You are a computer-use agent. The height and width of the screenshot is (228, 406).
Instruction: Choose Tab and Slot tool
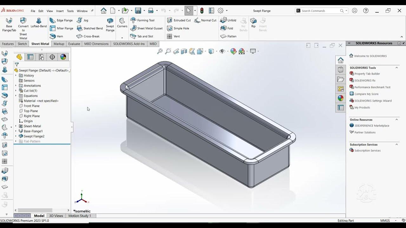tap(142, 36)
